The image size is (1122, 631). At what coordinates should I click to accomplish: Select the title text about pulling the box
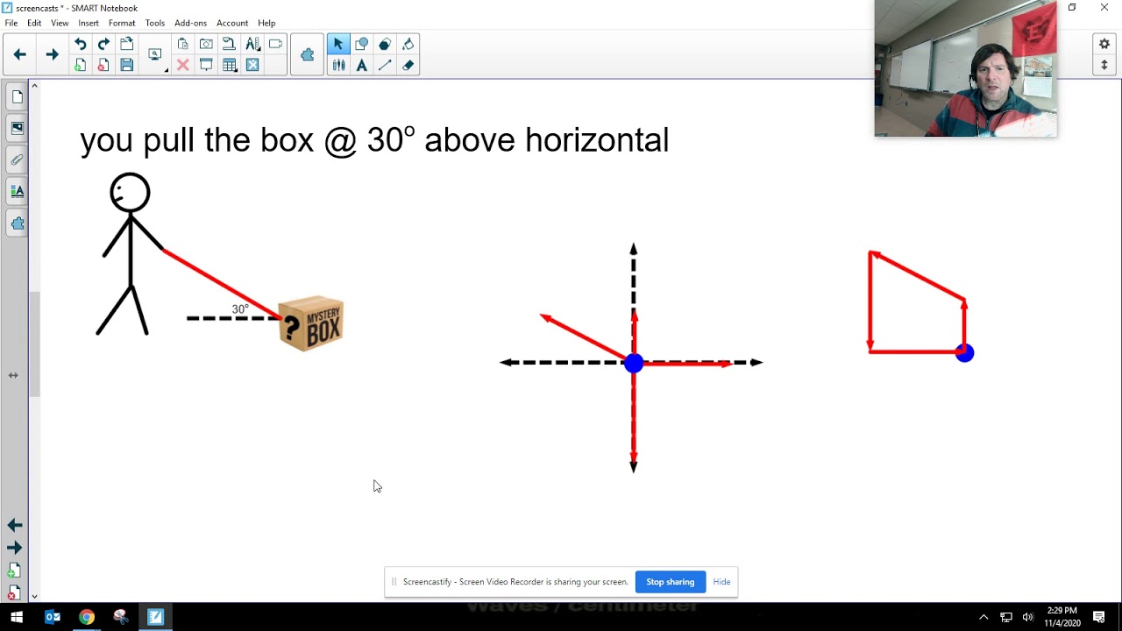[374, 140]
